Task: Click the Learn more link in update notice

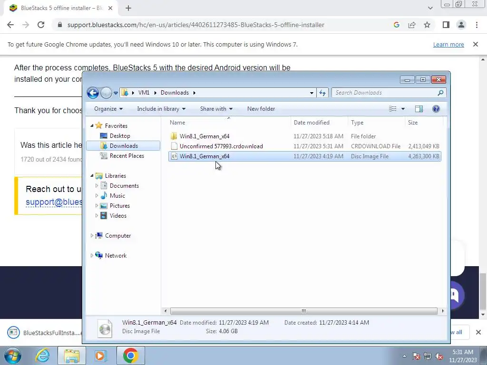Action: pos(448,44)
